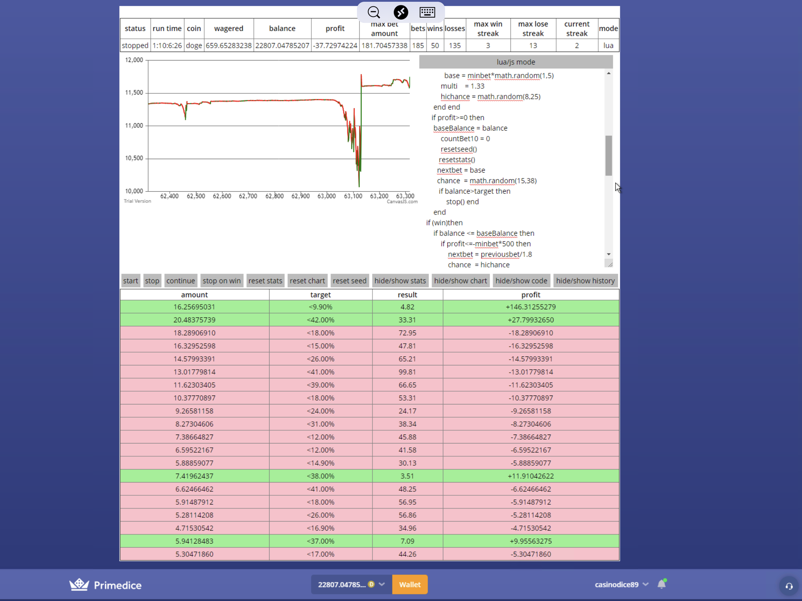This screenshot has height=601, width=802.
Task: Open the notifications bell
Action: click(662, 584)
